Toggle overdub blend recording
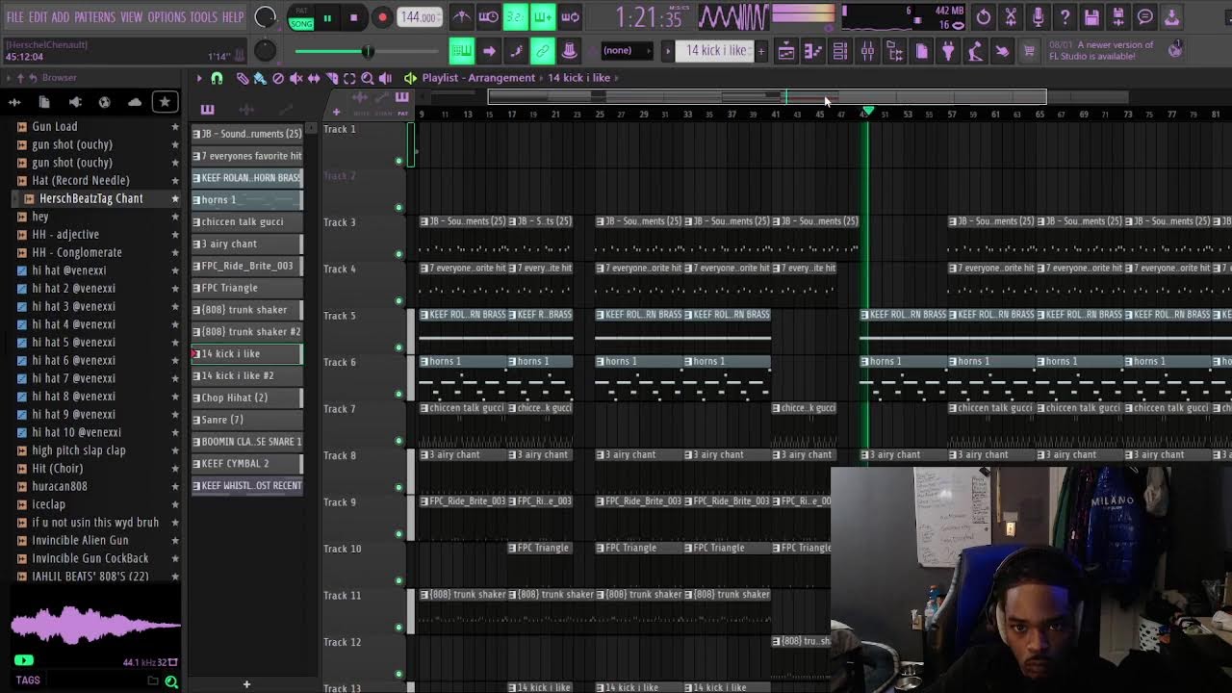1232x693 pixels. click(x=543, y=16)
